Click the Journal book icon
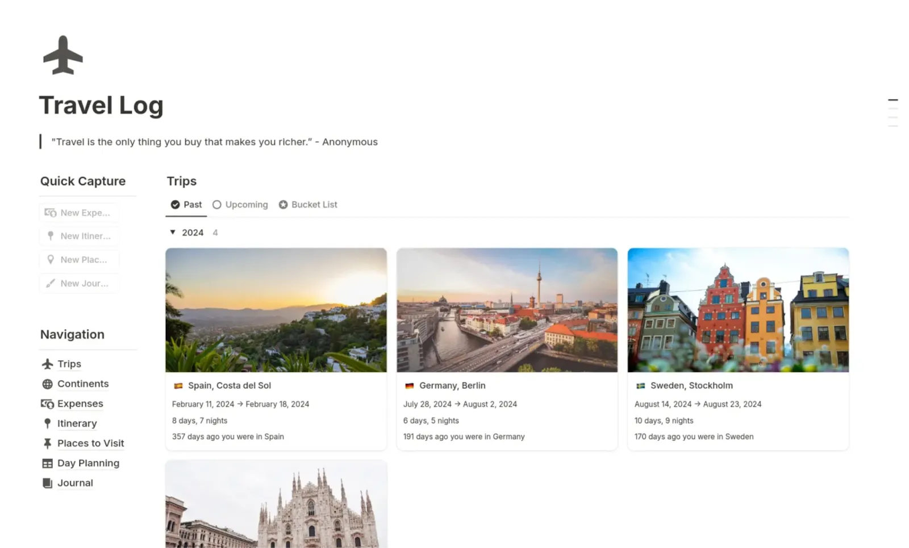The height and width of the screenshot is (548, 909). pyautogui.click(x=48, y=483)
